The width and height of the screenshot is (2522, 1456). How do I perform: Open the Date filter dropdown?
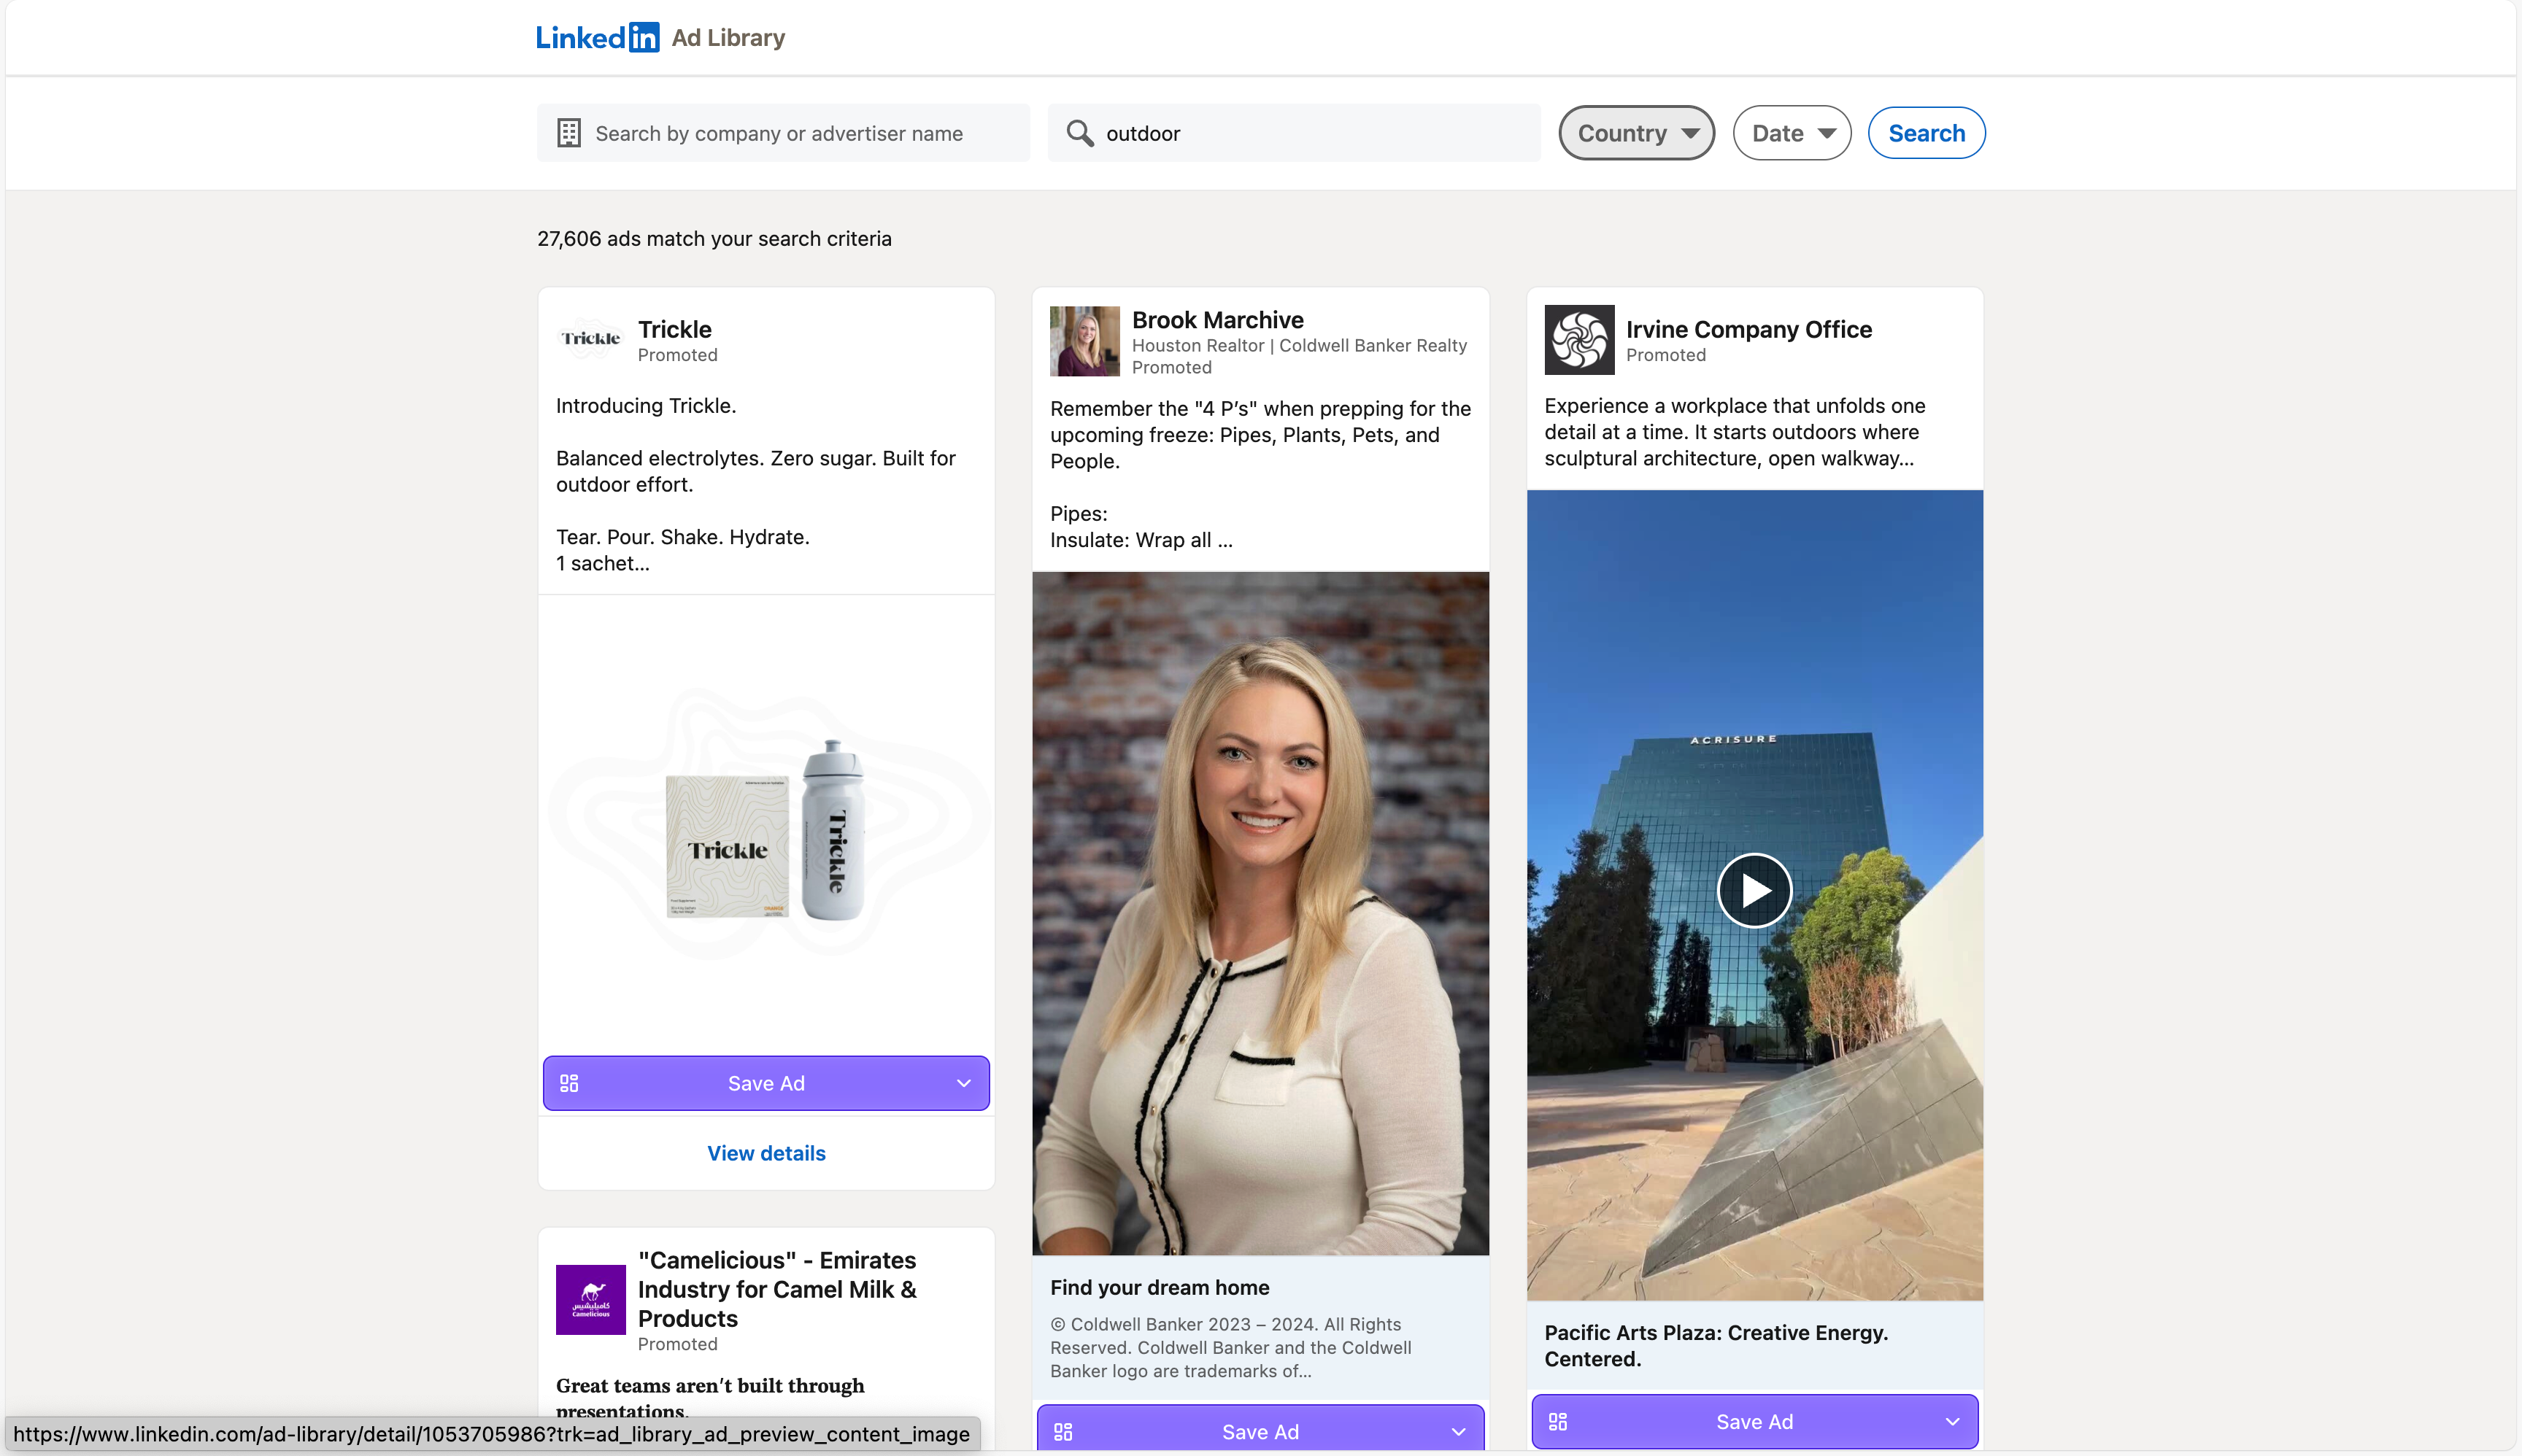1791,133
